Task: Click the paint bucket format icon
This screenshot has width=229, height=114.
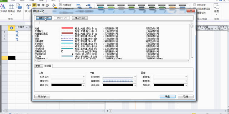Action: pos(54,6)
